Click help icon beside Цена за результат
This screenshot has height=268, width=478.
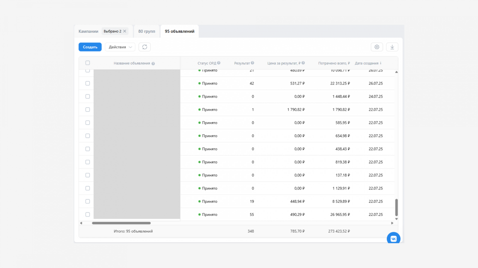click(x=303, y=63)
